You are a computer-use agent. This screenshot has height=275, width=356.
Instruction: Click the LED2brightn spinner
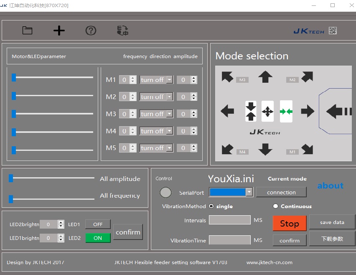61,224
